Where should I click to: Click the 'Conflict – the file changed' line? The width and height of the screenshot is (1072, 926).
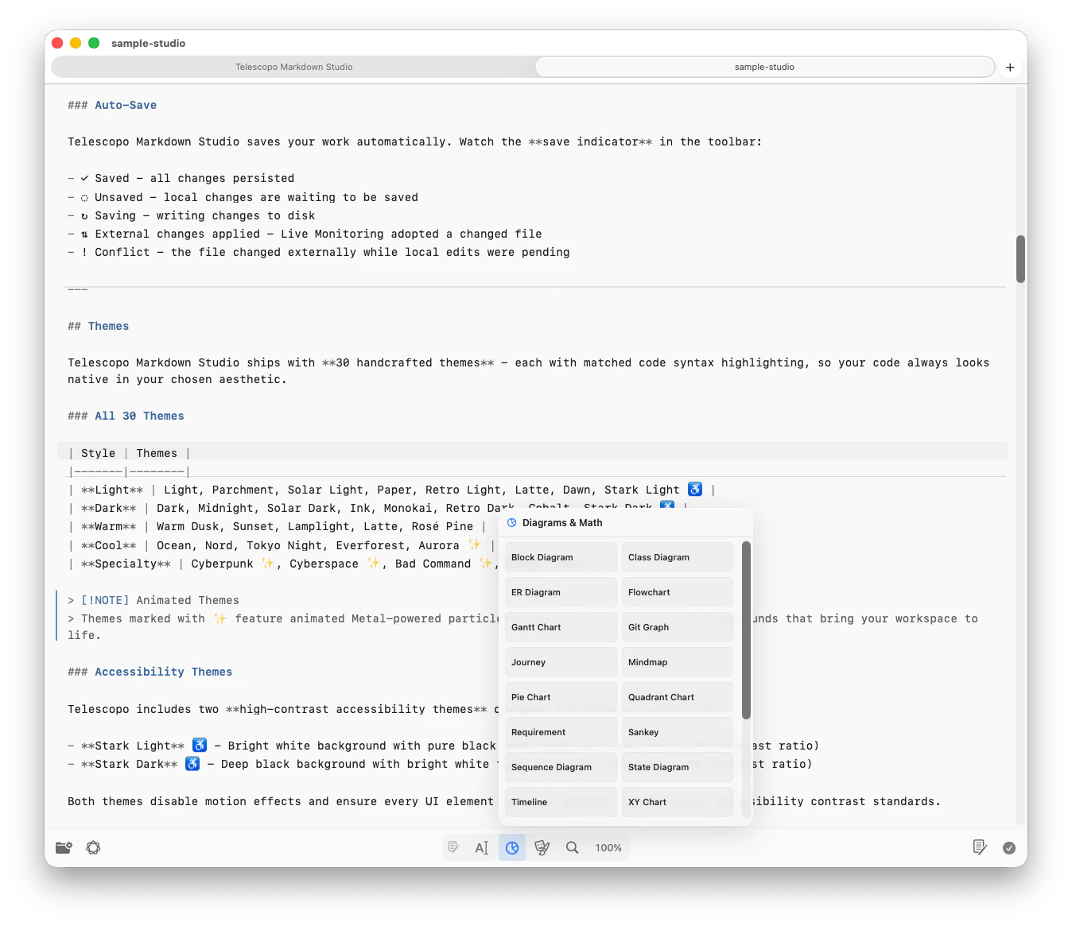[x=319, y=252]
